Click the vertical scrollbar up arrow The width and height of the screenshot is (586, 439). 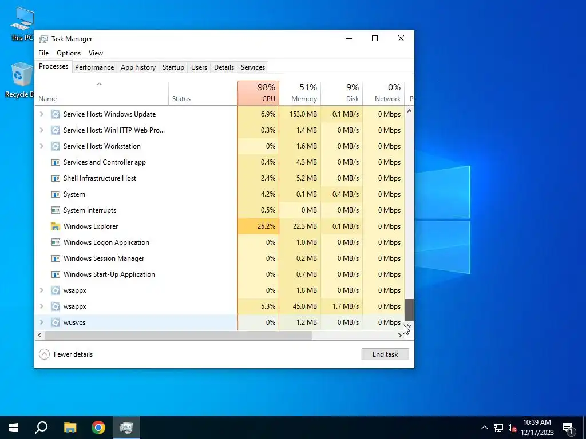pyautogui.click(x=409, y=111)
